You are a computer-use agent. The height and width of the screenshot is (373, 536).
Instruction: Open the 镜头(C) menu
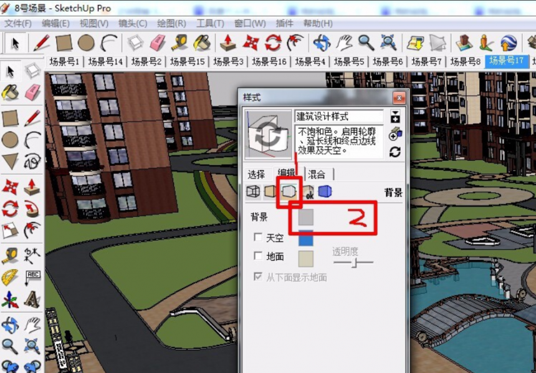[x=133, y=24]
